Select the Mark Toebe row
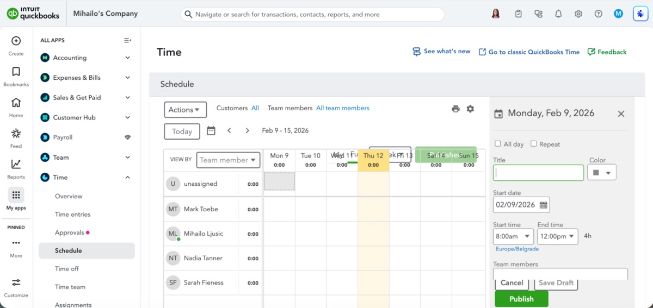Viewport: 653px width, 308px height. [x=213, y=209]
